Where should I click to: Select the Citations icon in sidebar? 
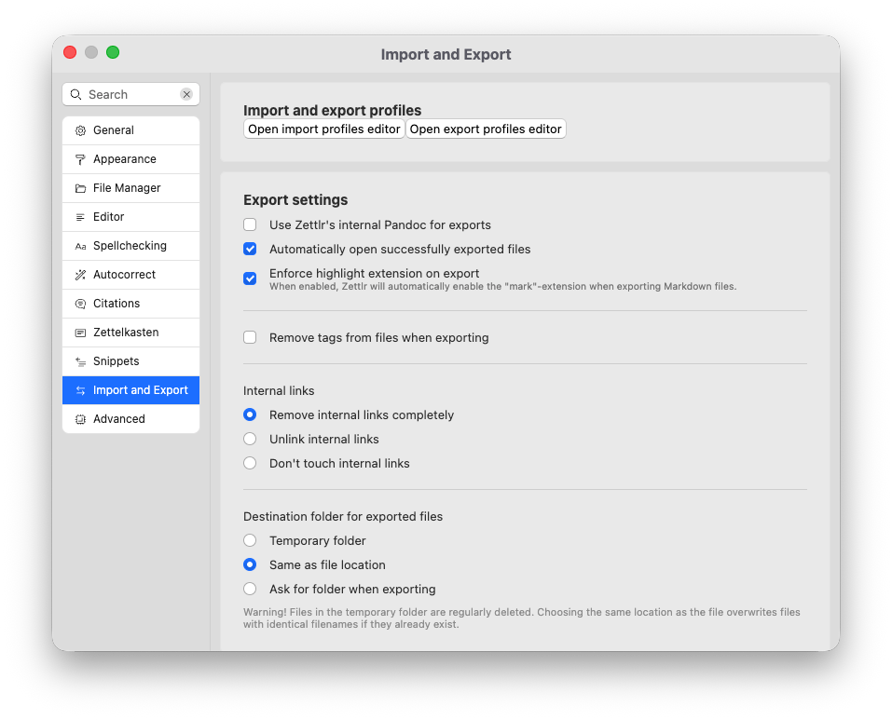tap(80, 303)
